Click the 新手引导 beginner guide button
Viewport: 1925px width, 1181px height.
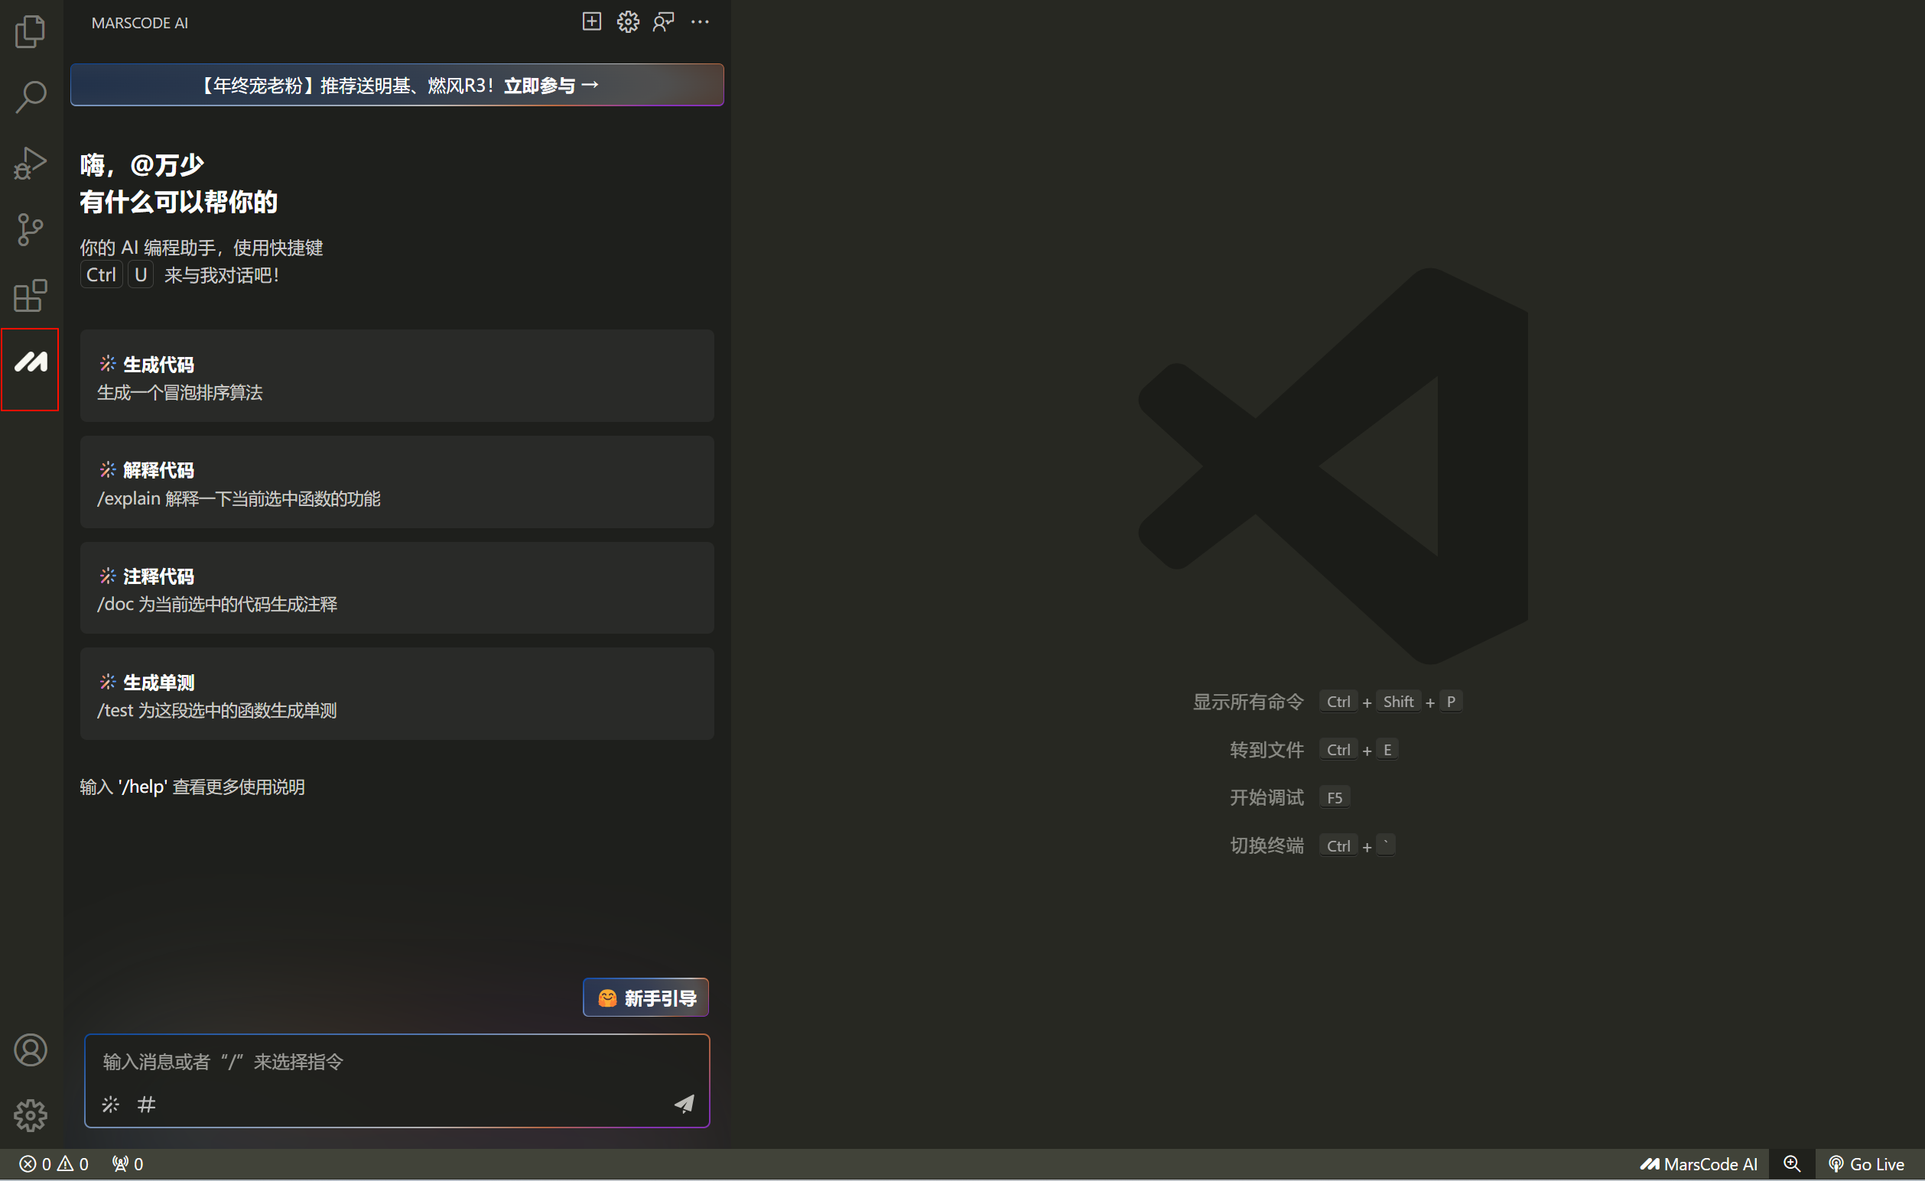click(645, 998)
